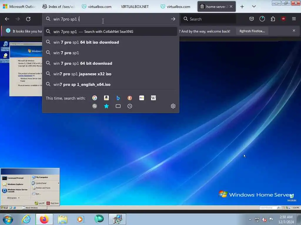Choose the 'win 7 pro sp1' suggestion
This screenshot has height=225, width=301.
(x=111, y=53)
